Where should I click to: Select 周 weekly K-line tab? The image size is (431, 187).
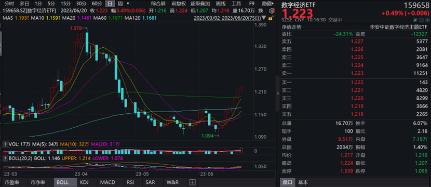coord(120,4)
